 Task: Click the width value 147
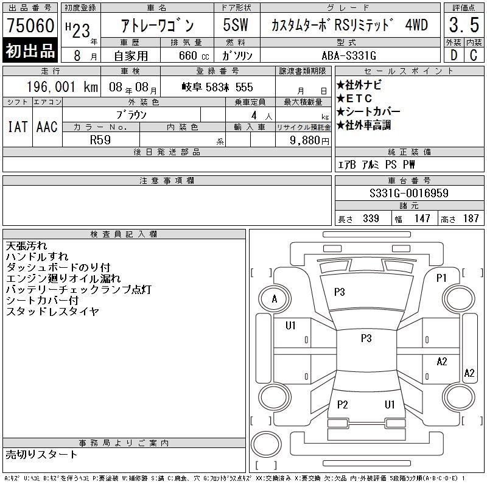(422, 219)
